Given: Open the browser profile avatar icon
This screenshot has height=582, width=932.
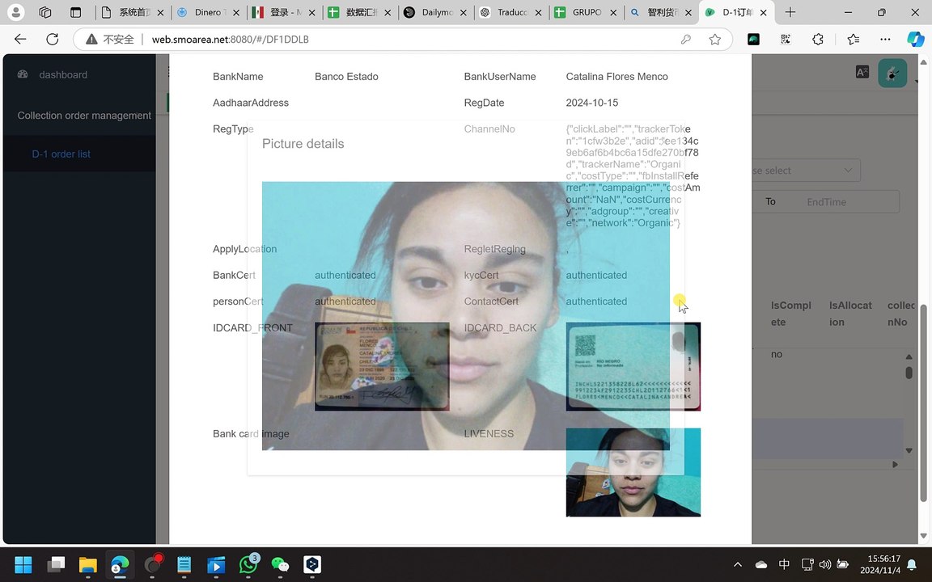Looking at the screenshot, I should click(x=16, y=12).
